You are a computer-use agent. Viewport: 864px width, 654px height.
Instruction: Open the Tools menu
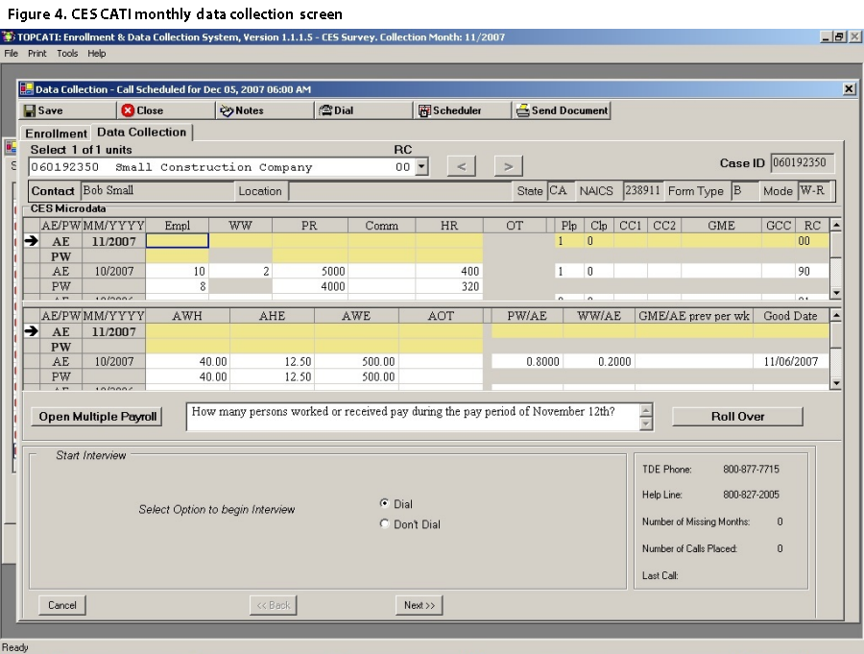66,54
